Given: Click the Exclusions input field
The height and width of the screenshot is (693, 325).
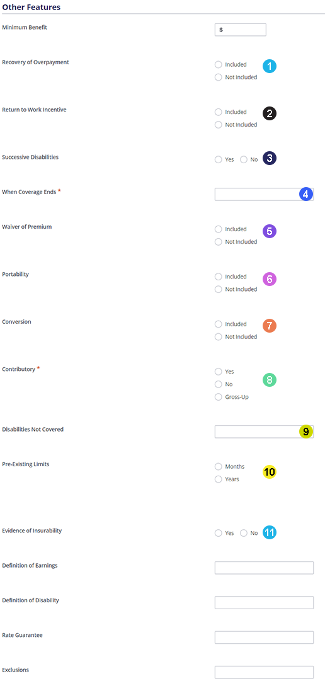Looking at the screenshot, I should 264,672.
